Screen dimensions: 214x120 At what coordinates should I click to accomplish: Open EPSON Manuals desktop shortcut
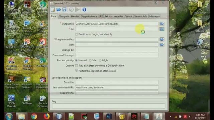11,101
